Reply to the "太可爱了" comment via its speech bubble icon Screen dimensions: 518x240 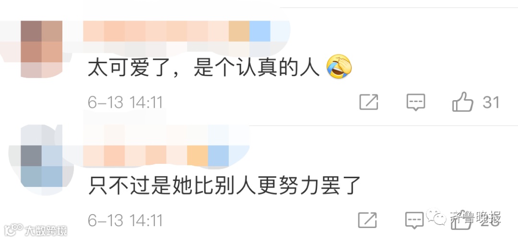coord(415,102)
